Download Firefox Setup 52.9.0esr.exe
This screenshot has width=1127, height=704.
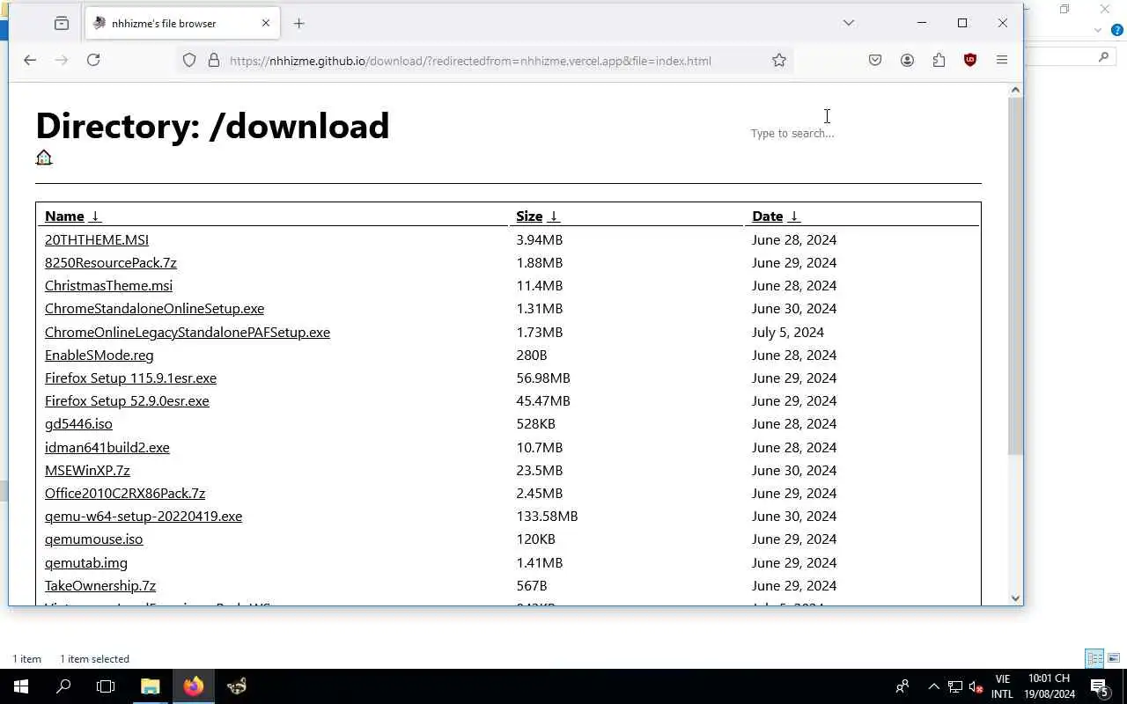point(127,400)
